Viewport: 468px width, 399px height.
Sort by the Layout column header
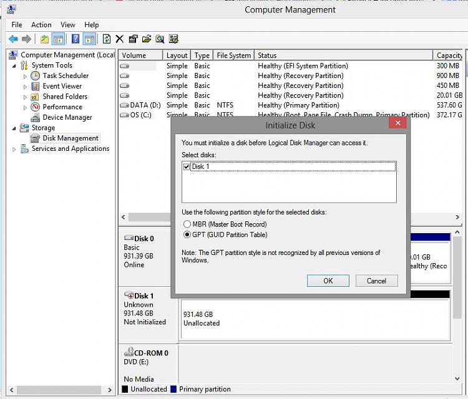coord(177,55)
